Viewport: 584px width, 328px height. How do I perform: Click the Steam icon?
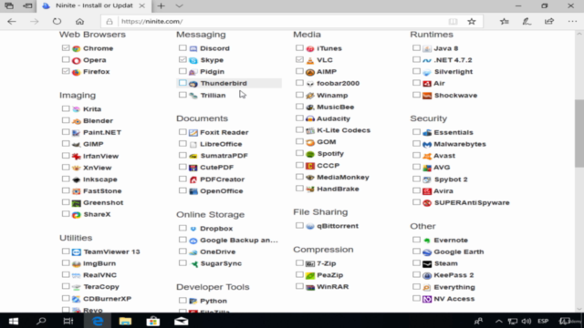point(427,263)
